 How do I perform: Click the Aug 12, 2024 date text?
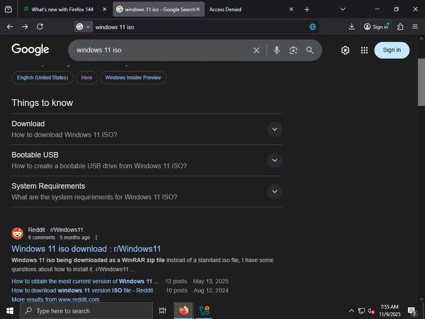(x=211, y=290)
